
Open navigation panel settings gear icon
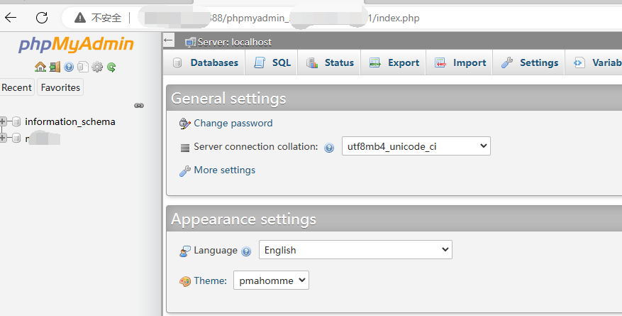point(97,67)
